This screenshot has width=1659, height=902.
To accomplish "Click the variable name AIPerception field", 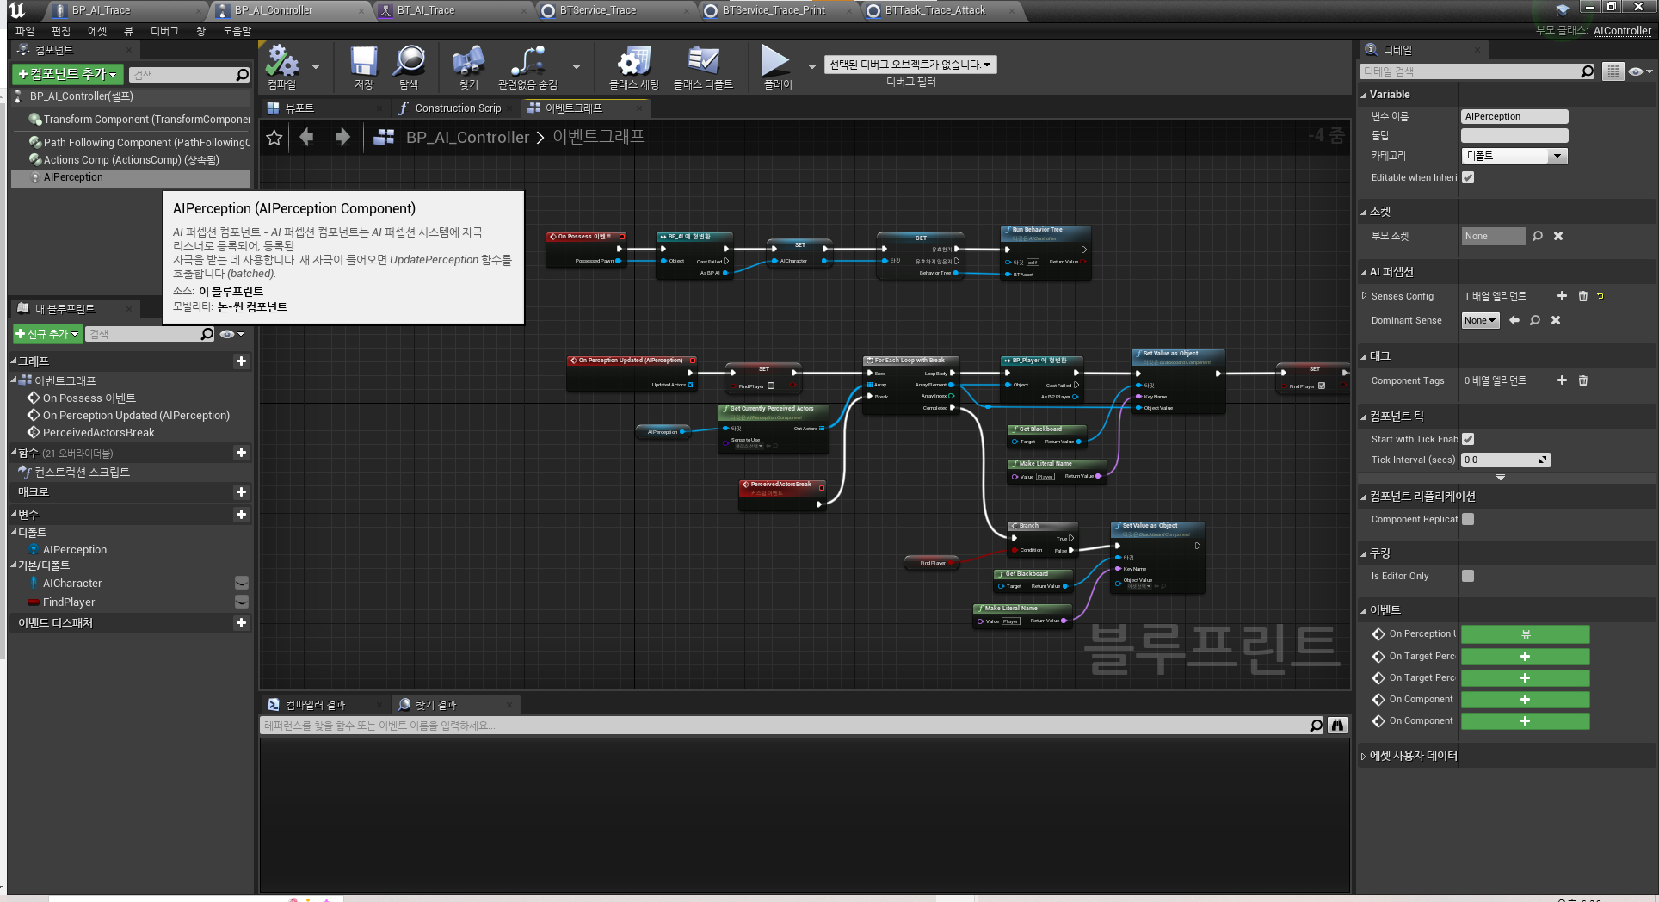I will tap(1514, 116).
